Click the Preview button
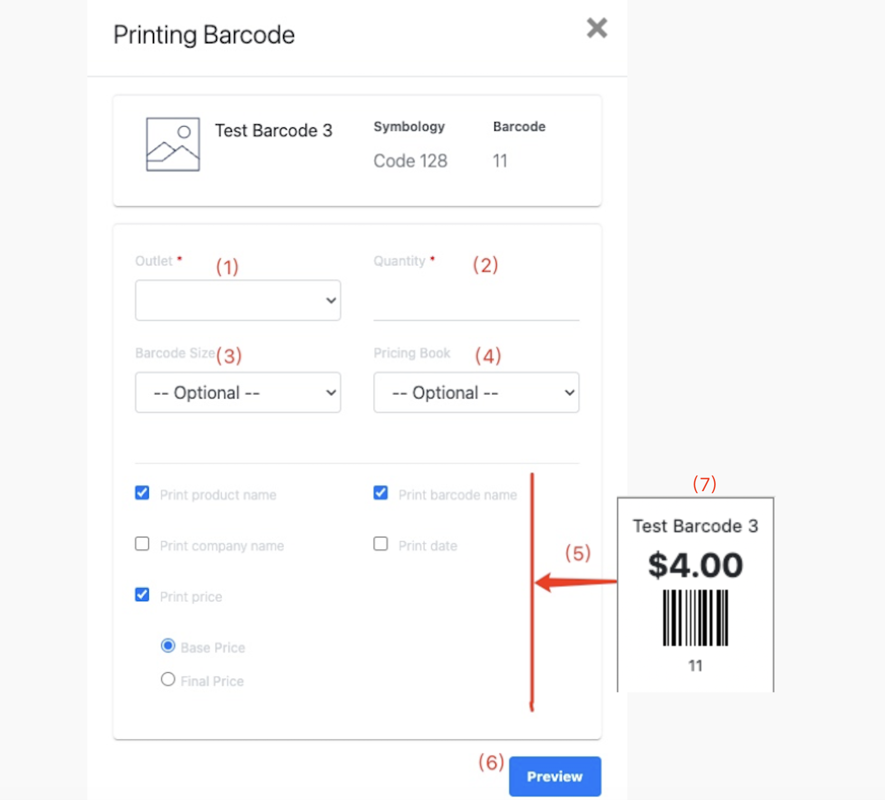885x800 pixels. click(x=555, y=776)
